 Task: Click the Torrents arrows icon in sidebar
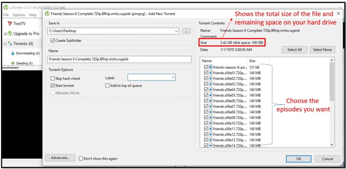click(10, 44)
